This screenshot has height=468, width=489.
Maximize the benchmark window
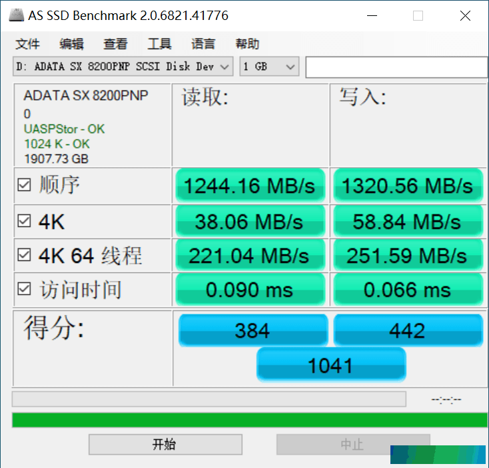pos(418,15)
